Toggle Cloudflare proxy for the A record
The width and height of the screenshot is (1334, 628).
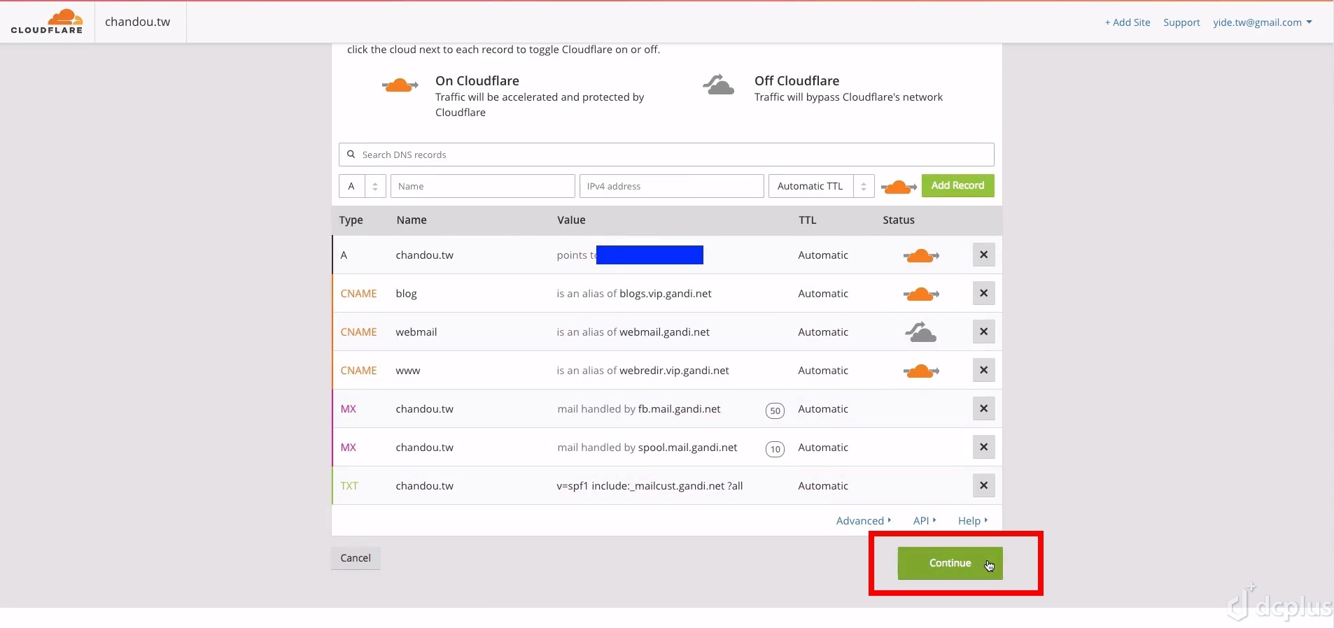pos(921,256)
